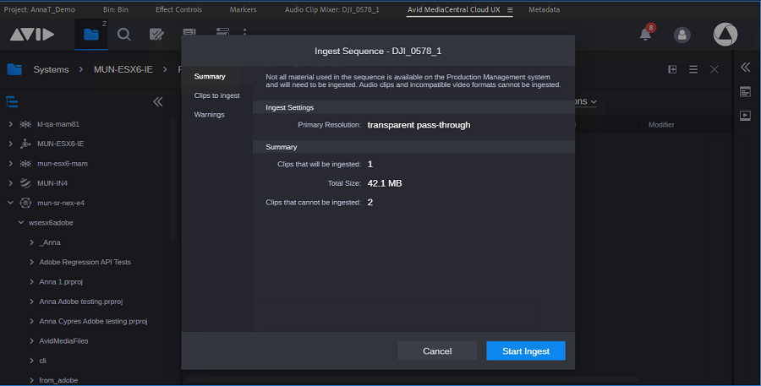This screenshot has width=761, height=386.
Task: Open the Warnings tab
Action: (x=209, y=114)
